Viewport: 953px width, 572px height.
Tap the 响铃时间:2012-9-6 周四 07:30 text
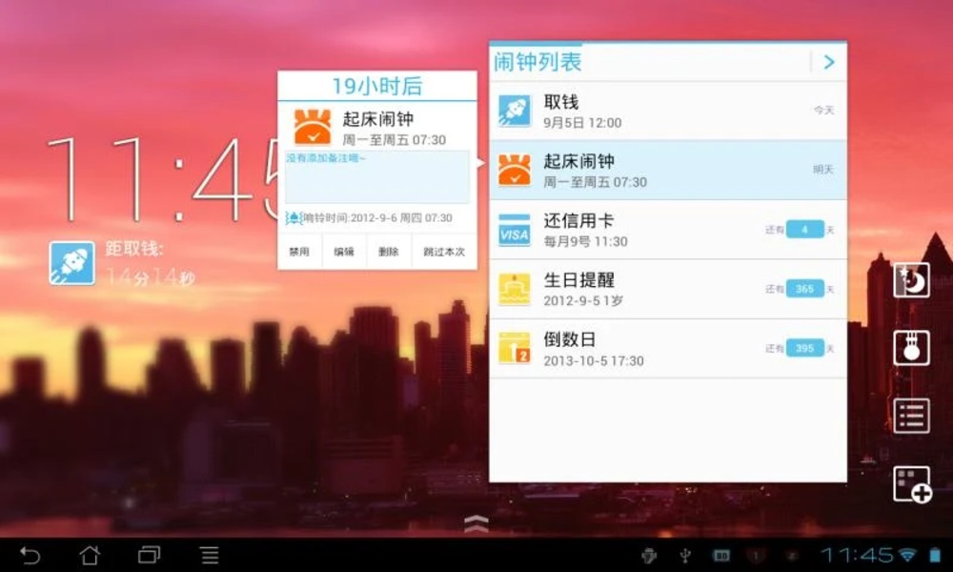click(x=377, y=217)
